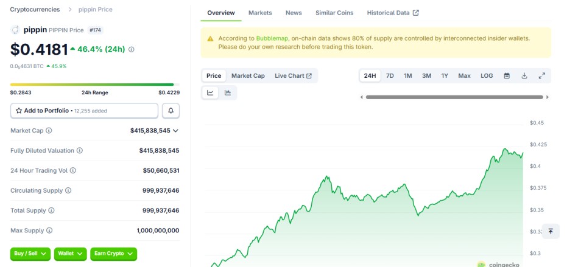This screenshot has width=567, height=267.
Task: Click the chart scrollbar left arrow
Action: click(361, 97)
